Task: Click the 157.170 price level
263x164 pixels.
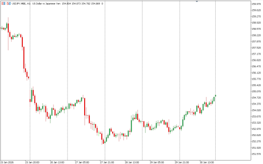Action: tap(256, 54)
